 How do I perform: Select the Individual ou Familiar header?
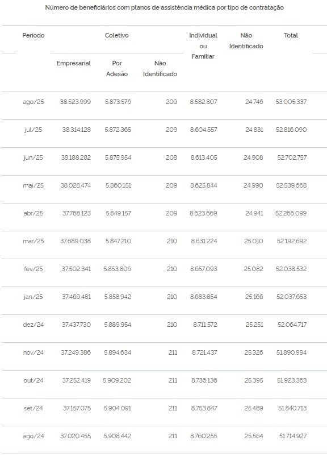pos(203,46)
